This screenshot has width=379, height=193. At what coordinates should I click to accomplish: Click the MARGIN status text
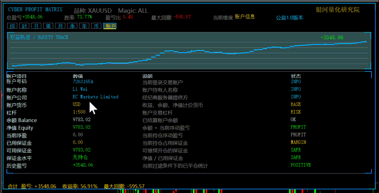(298, 142)
